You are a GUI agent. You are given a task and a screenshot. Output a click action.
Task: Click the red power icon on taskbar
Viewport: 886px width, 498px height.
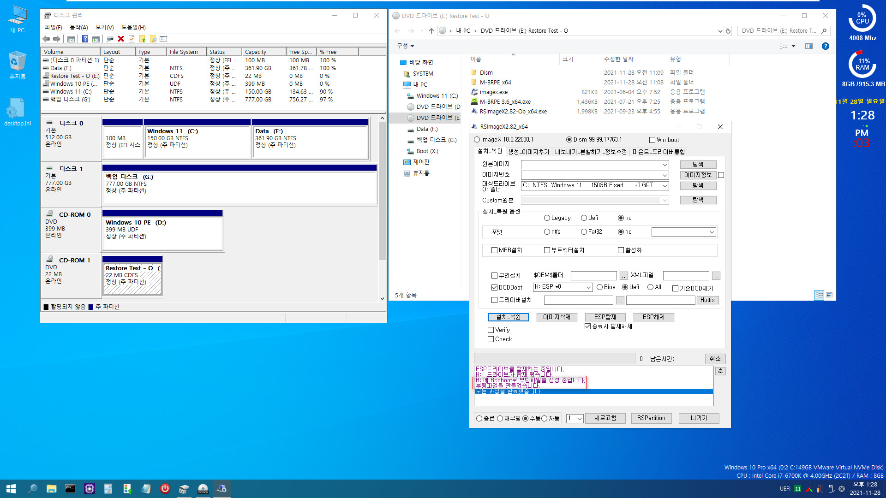tap(165, 489)
